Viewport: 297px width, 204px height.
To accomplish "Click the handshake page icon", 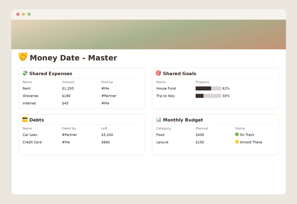I will pos(23,57).
